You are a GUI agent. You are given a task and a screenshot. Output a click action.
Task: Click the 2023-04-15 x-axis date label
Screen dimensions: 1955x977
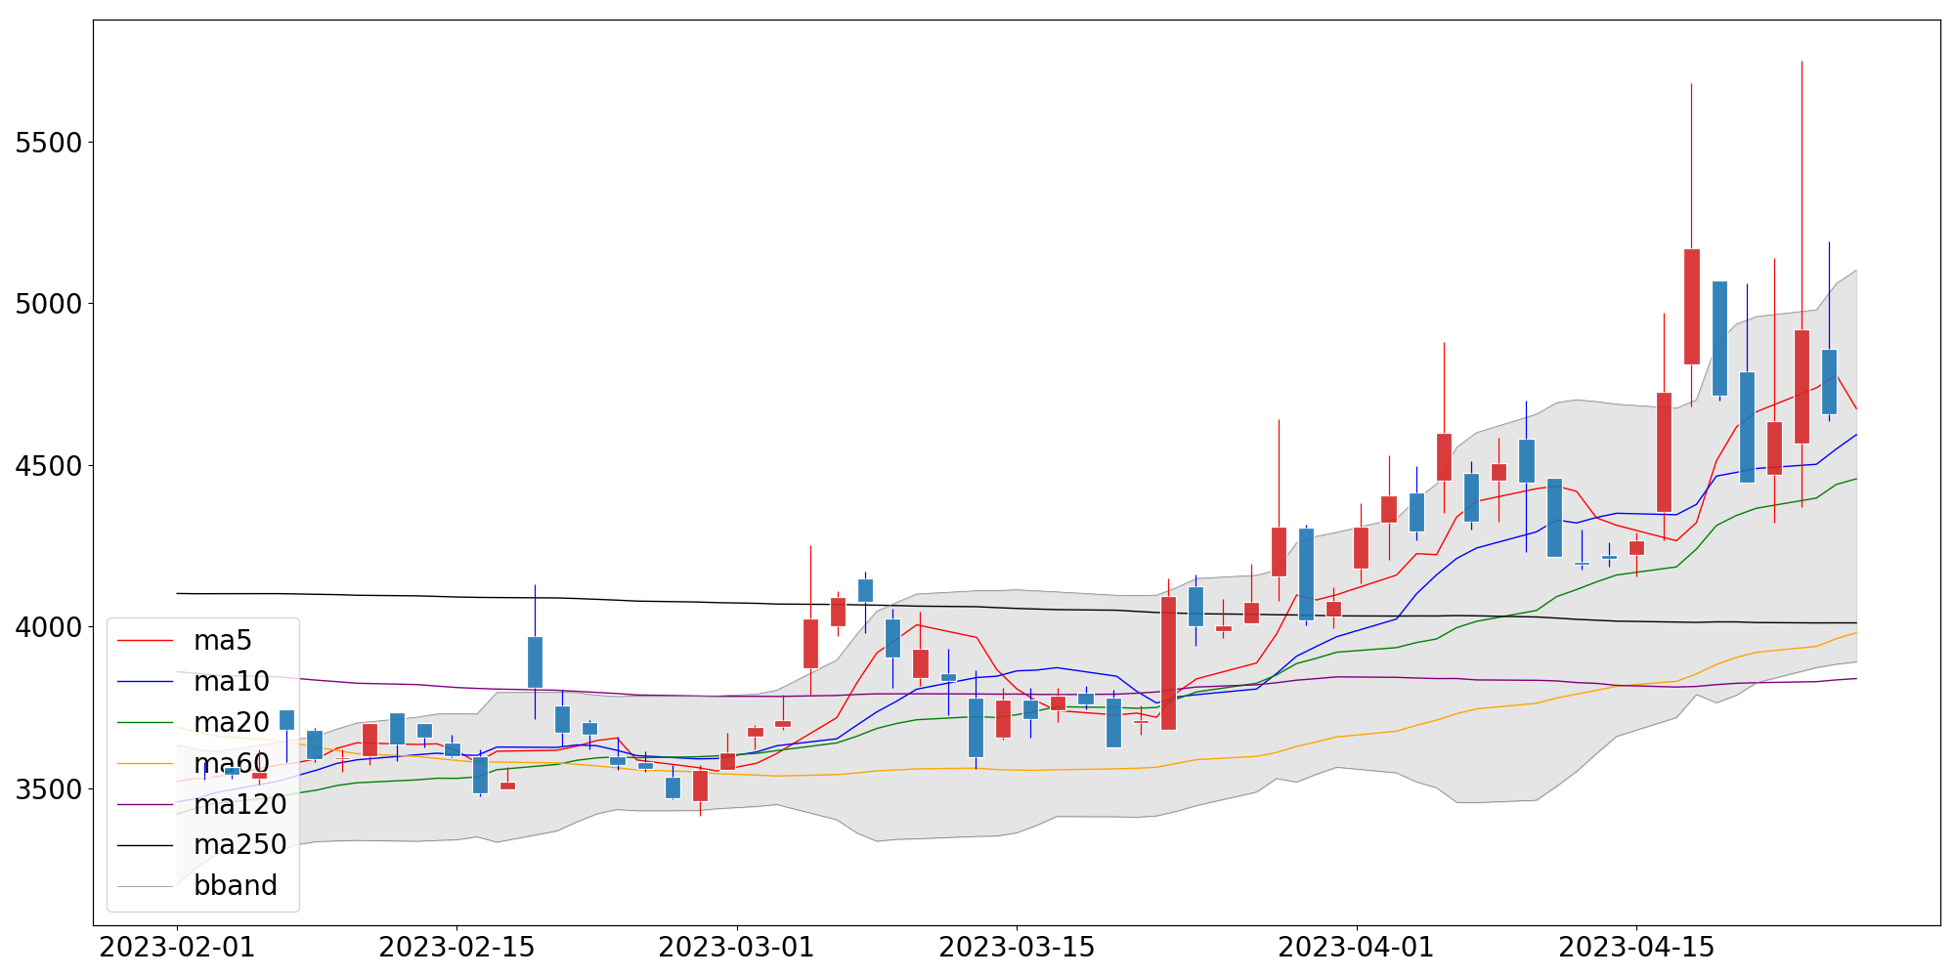1636,948
